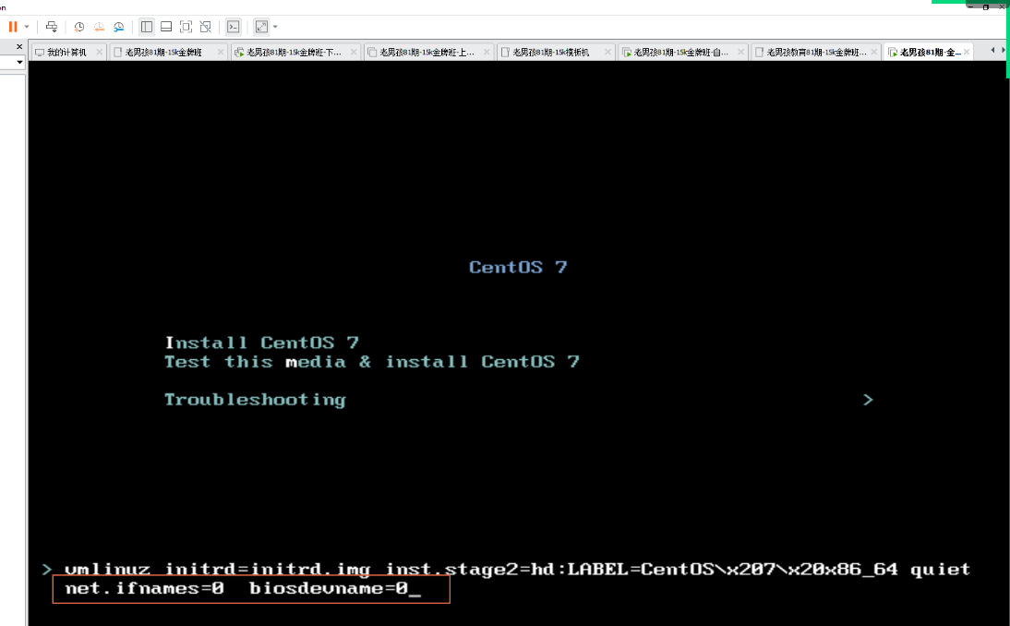Image resolution: width=1010 pixels, height=626 pixels.
Task: Close the active 老男孩81期-全 tab
Action: pyautogui.click(x=967, y=52)
